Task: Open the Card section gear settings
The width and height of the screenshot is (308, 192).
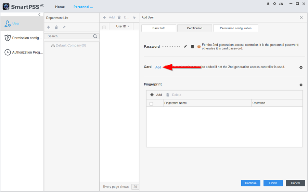Action: pyautogui.click(x=301, y=68)
